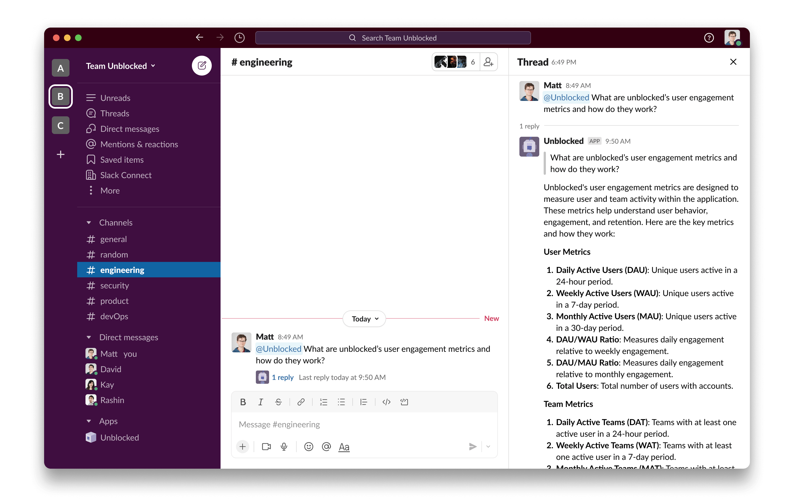Apply blockquote formatting in composer
The height and width of the screenshot is (499, 794).
coord(364,402)
